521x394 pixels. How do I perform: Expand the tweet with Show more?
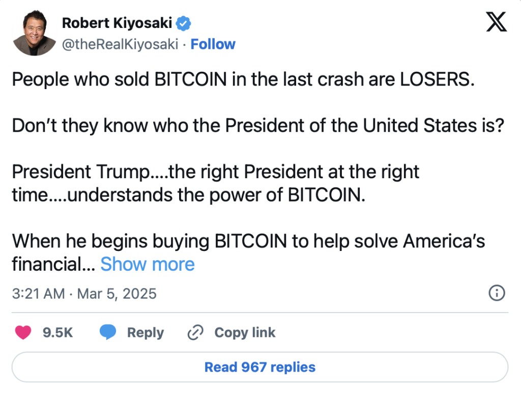(148, 264)
